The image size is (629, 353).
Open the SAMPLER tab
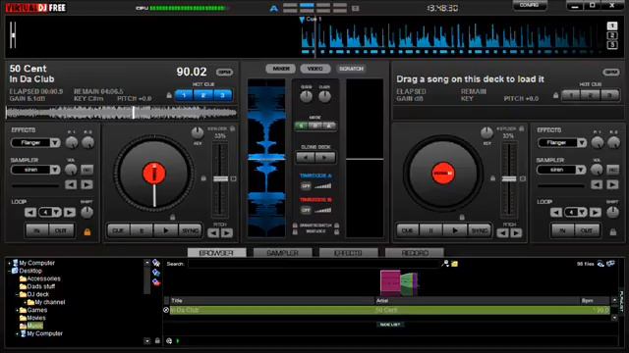coord(282,253)
